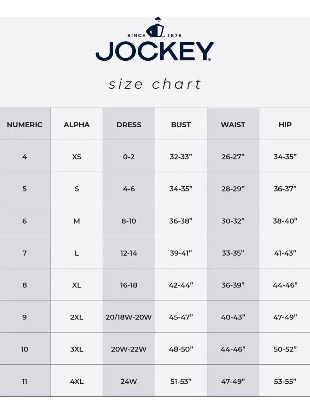Click the DRESS column header

coord(129,125)
